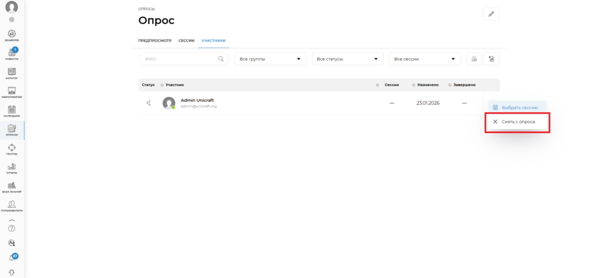Image resolution: width=614 pixels, height=278 pixels.
Task: Switch to the Сессии tab
Action: tap(186, 41)
